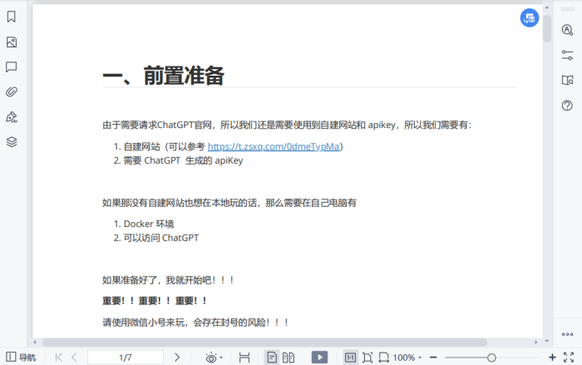Switch to single page view mode

pyautogui.click(x=271, y=358)
